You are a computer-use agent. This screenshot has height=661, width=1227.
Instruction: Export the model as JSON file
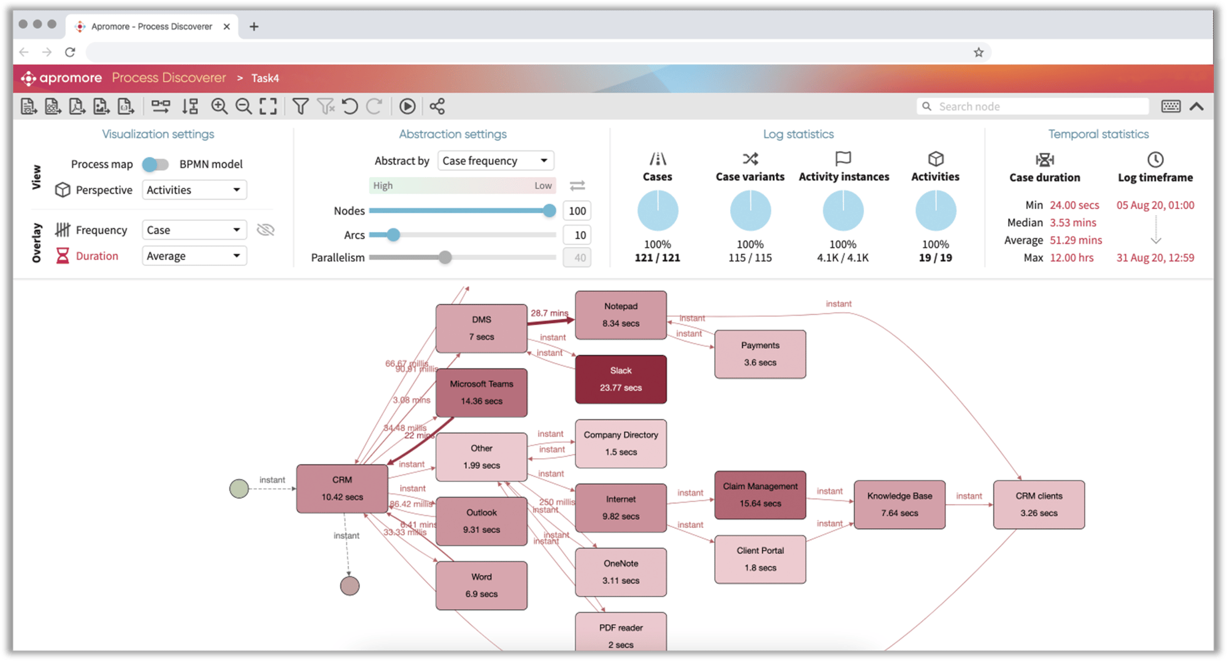pyautogui.click(x=126, y=107)
